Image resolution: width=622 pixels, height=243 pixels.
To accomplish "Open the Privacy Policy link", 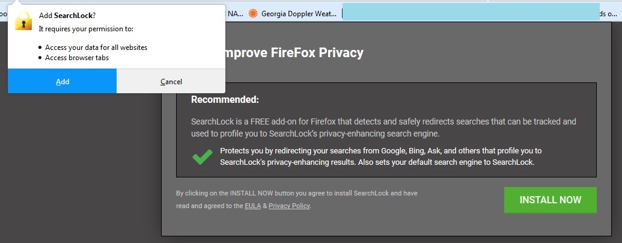I will point(289,206).
